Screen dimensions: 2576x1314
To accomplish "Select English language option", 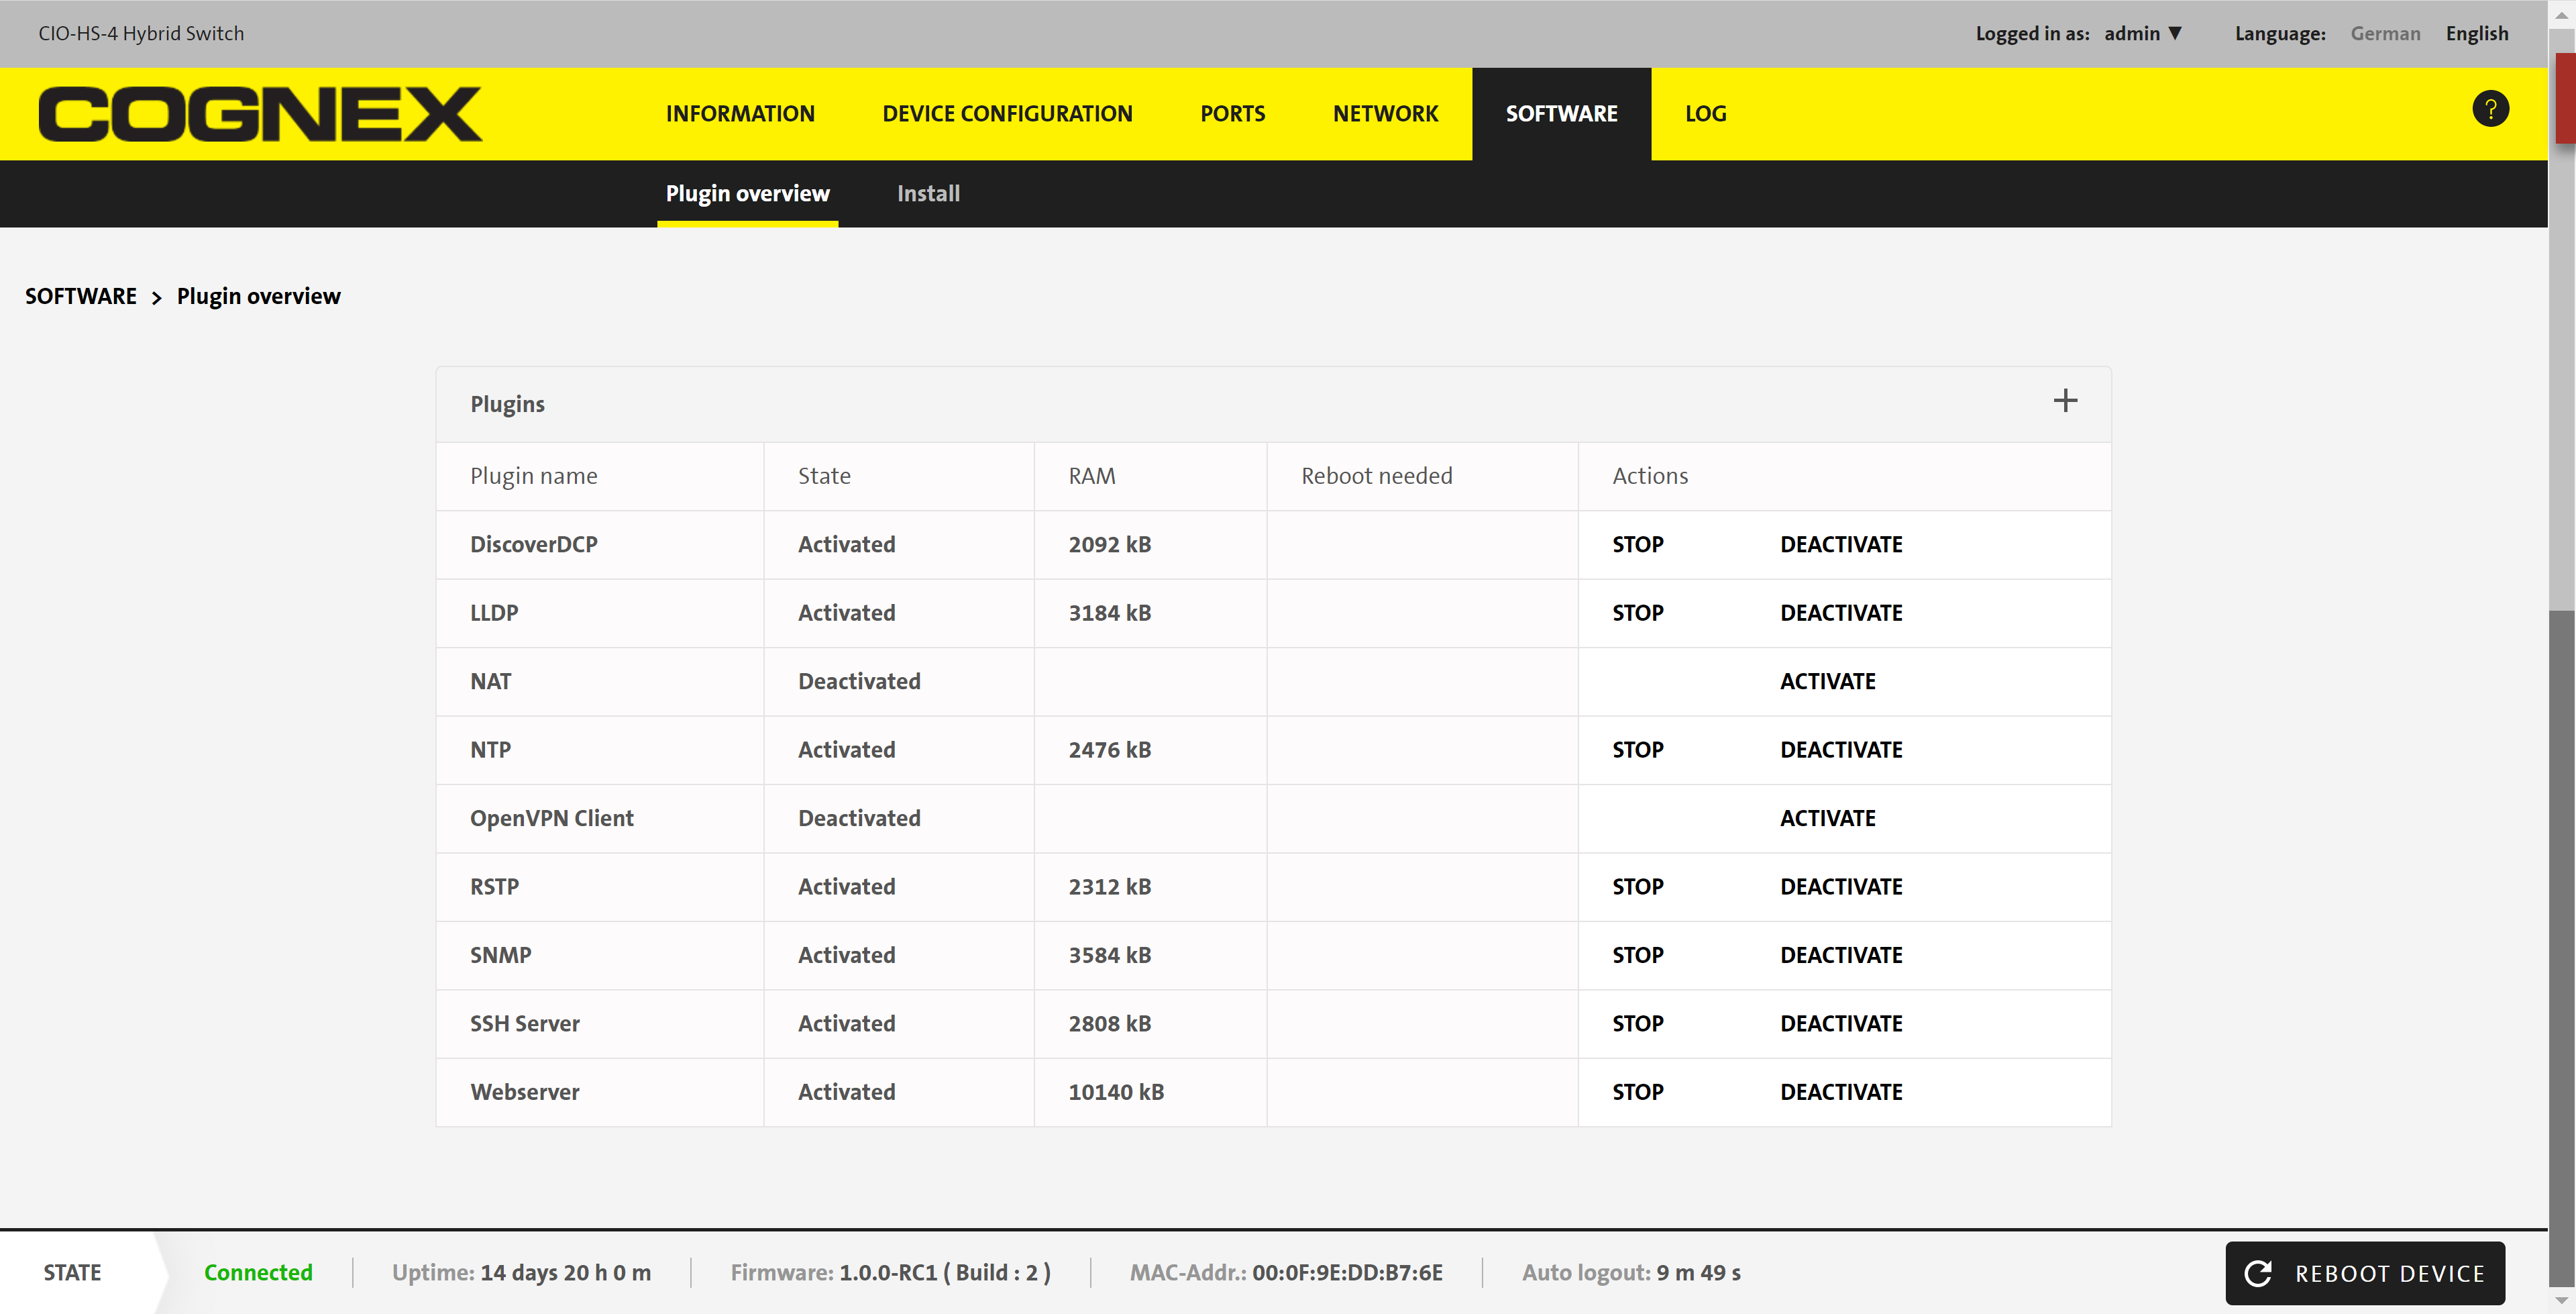I will point(2477,33).
